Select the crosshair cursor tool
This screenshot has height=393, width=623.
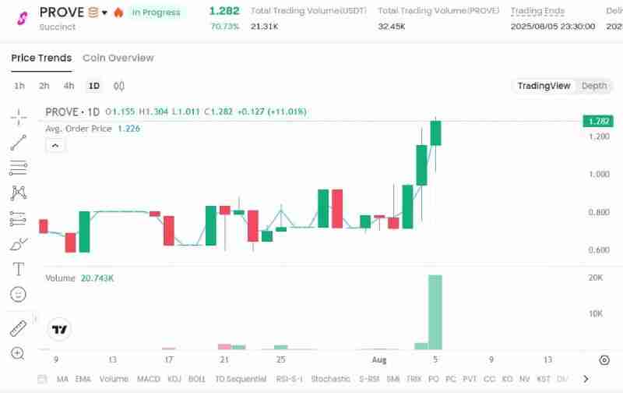click(x=18, y=118)
